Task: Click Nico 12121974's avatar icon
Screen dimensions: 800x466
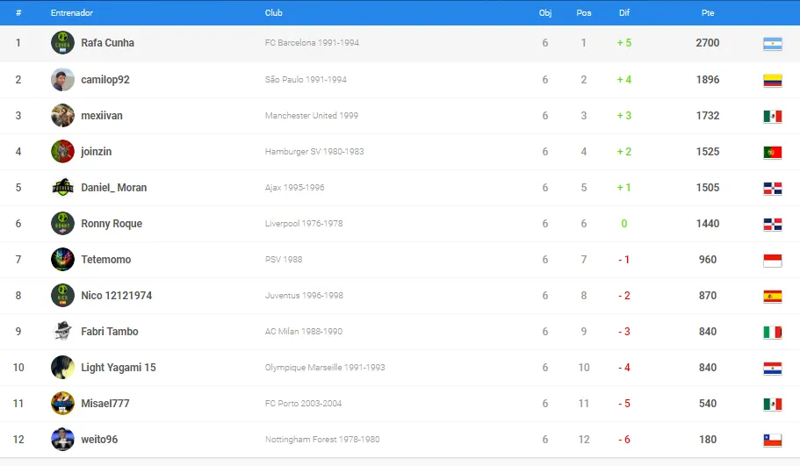Action: [62, 295]
